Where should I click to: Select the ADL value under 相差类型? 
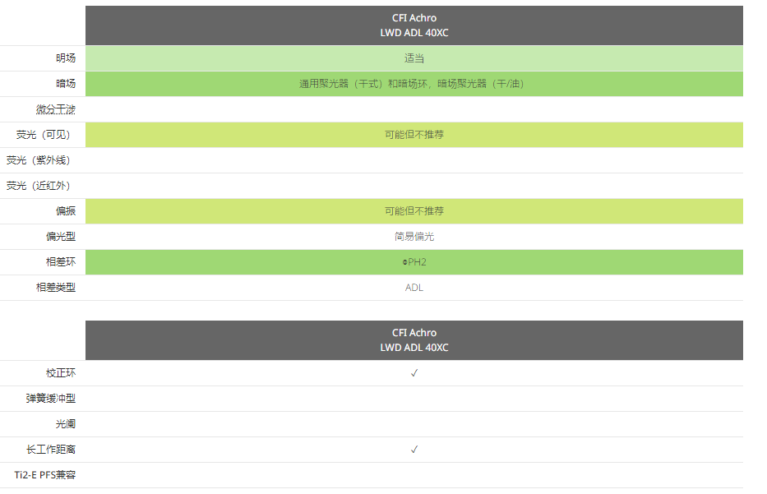tap(414, 288)
